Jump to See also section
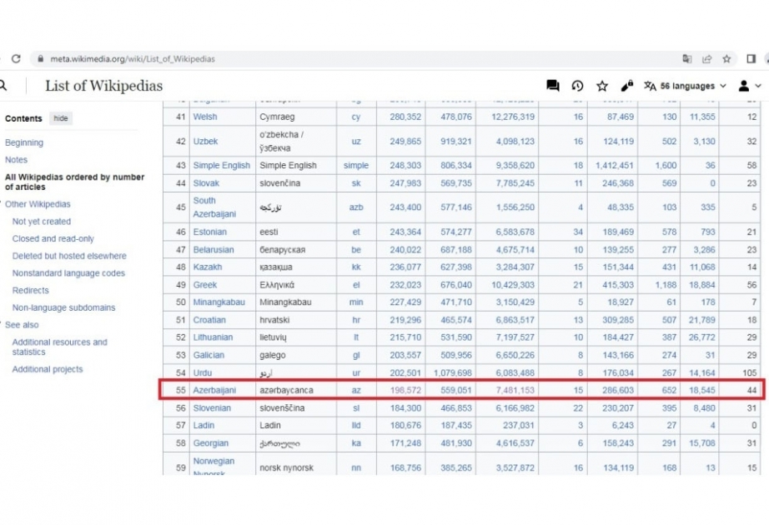This screenshot has height=525, width=769. coord(22,324)
